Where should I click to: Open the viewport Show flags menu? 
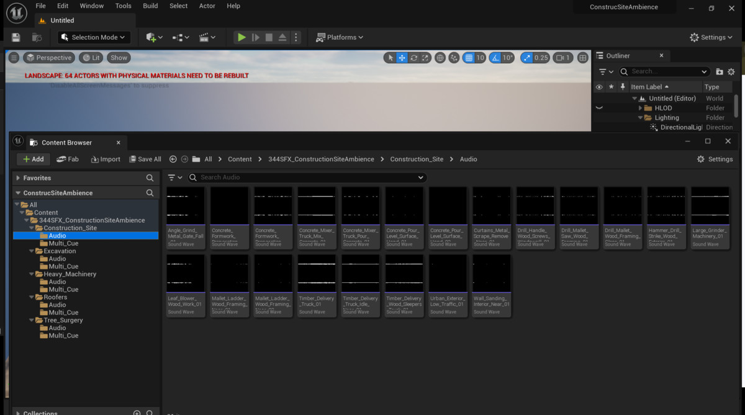(119, 58)
